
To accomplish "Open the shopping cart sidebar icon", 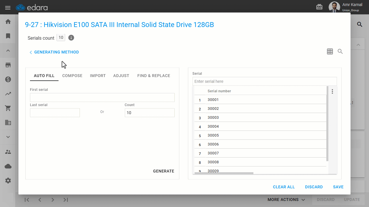I will pos(8,108).
